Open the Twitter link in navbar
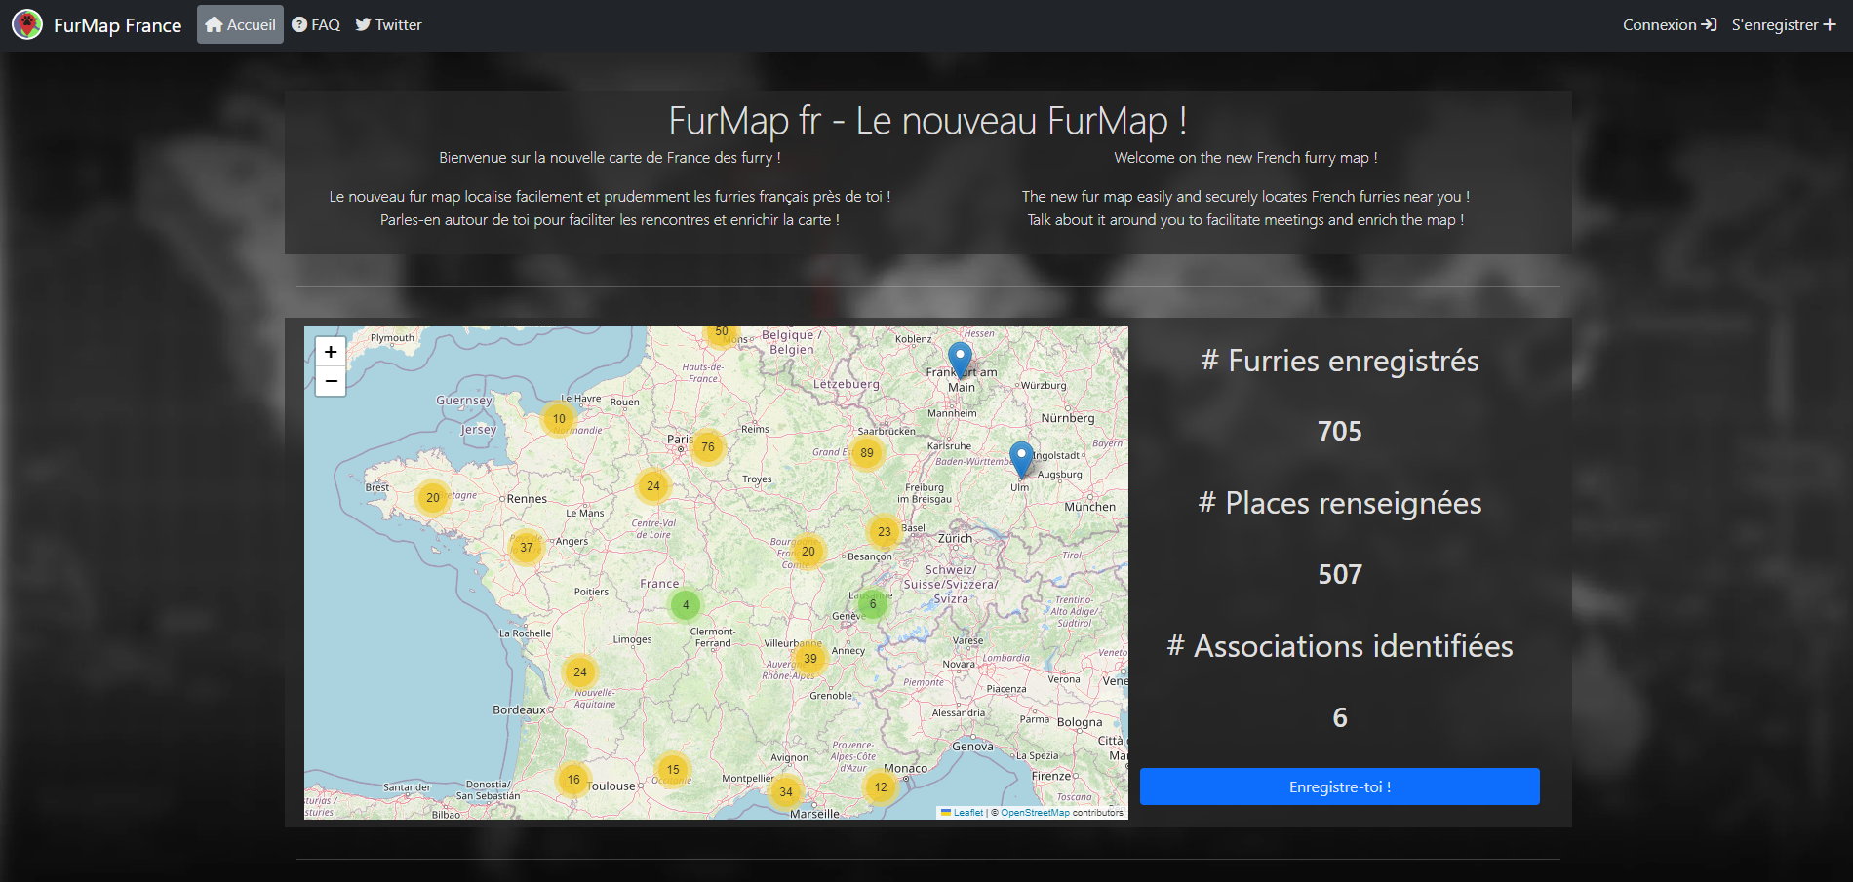 (x=388, y=24)
